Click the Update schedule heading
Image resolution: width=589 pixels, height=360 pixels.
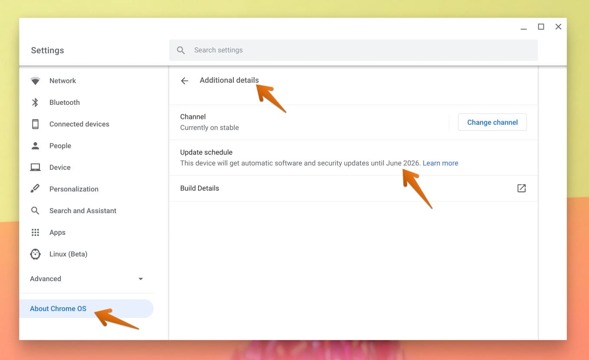[206, 152]
